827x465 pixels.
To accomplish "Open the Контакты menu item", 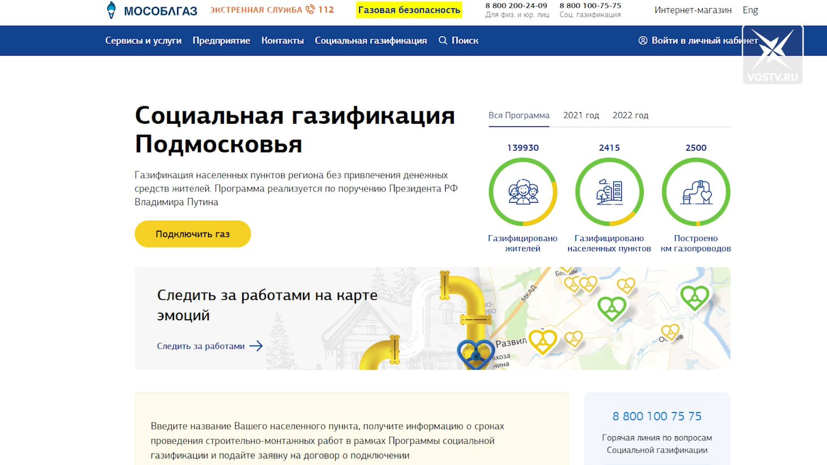I will [283, 40].
